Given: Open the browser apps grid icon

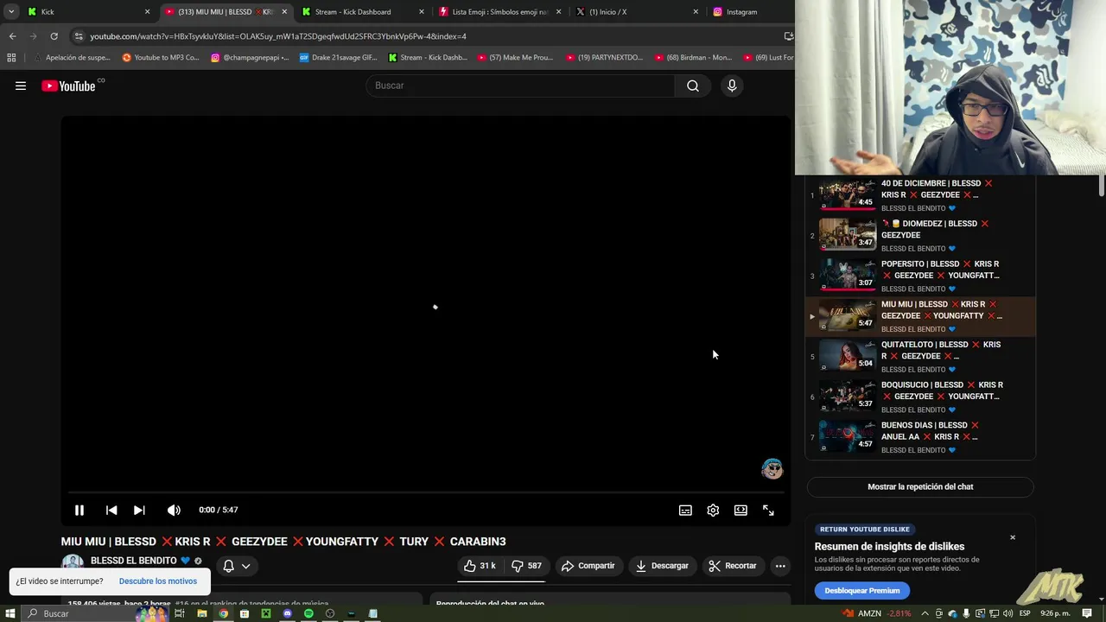Looking at the screenshot, I should pyautogui.click(x=11, y=58).
